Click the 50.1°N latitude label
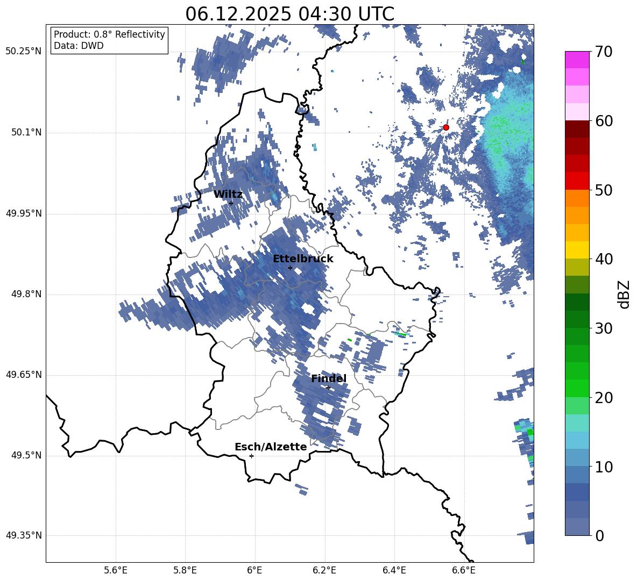The width and height of the screenshot is (637, 581). (26, 133)
